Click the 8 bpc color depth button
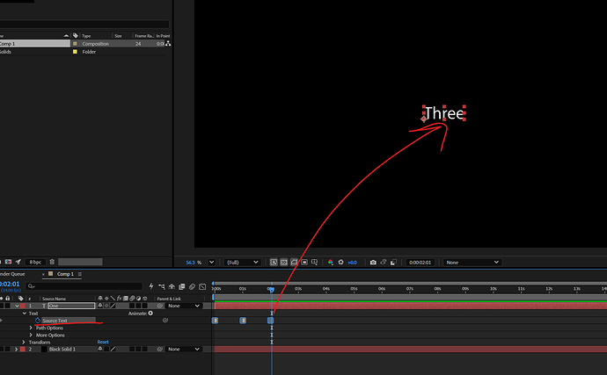 (x=35, y=262)
